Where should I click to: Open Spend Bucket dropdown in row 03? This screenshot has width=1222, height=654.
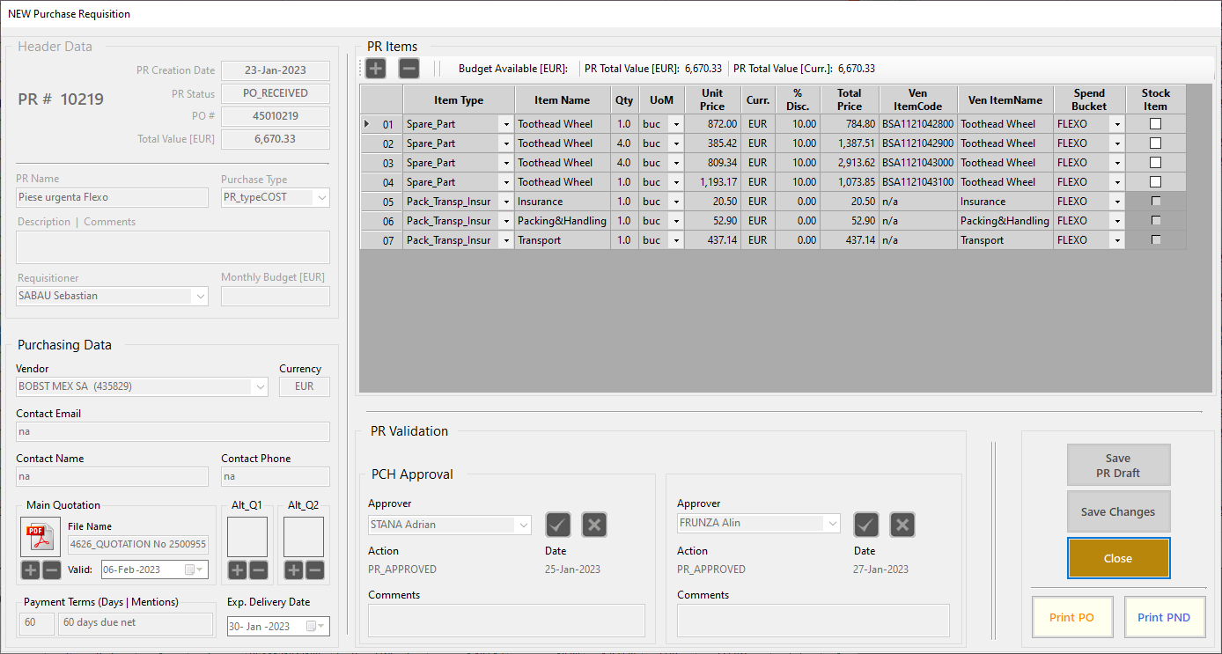click(1117, 163)
